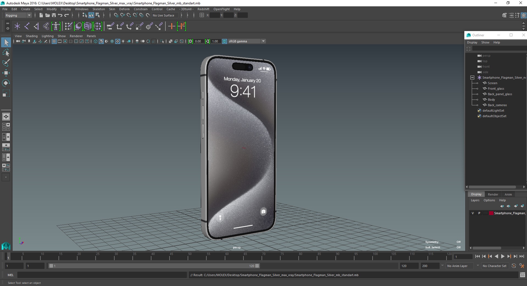Enable Snap to curves icon
The image size is (527, 286).
[123, 15]
